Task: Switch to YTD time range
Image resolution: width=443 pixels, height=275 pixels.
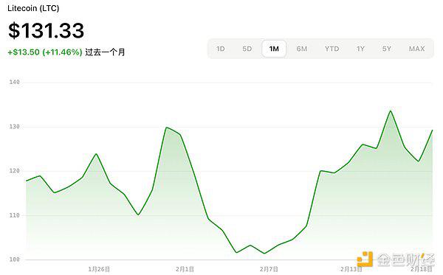Action: click(x=332, y=49)
